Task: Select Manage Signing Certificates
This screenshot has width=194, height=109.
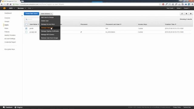Action: 50,31
